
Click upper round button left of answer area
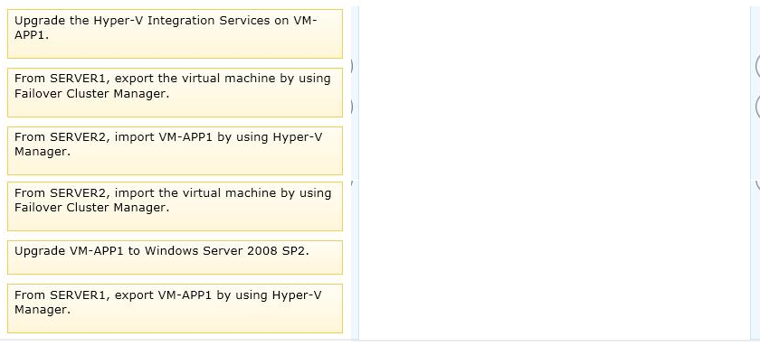[x=351, y=66]
